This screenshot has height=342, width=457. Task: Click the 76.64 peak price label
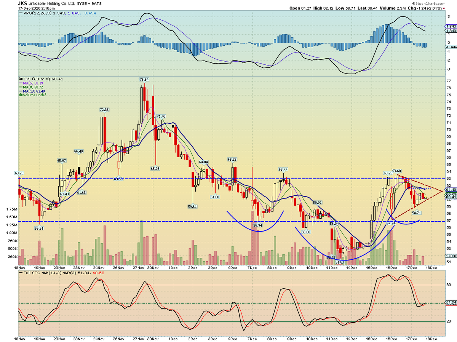point(144,80)
